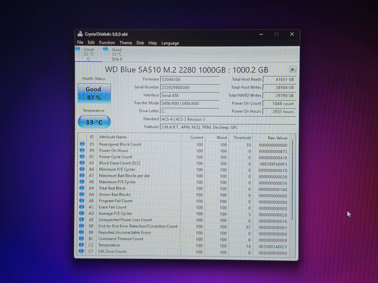The height and width of the screenshot is (283, 378).
Task: Click the 33 °C temperature button
Action: (94, 122)
